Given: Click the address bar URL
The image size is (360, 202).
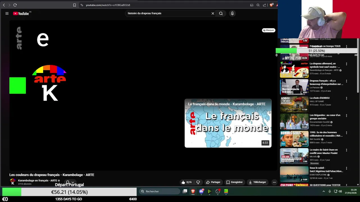Looking at the screenshot, I should click(x=108, y=5).
